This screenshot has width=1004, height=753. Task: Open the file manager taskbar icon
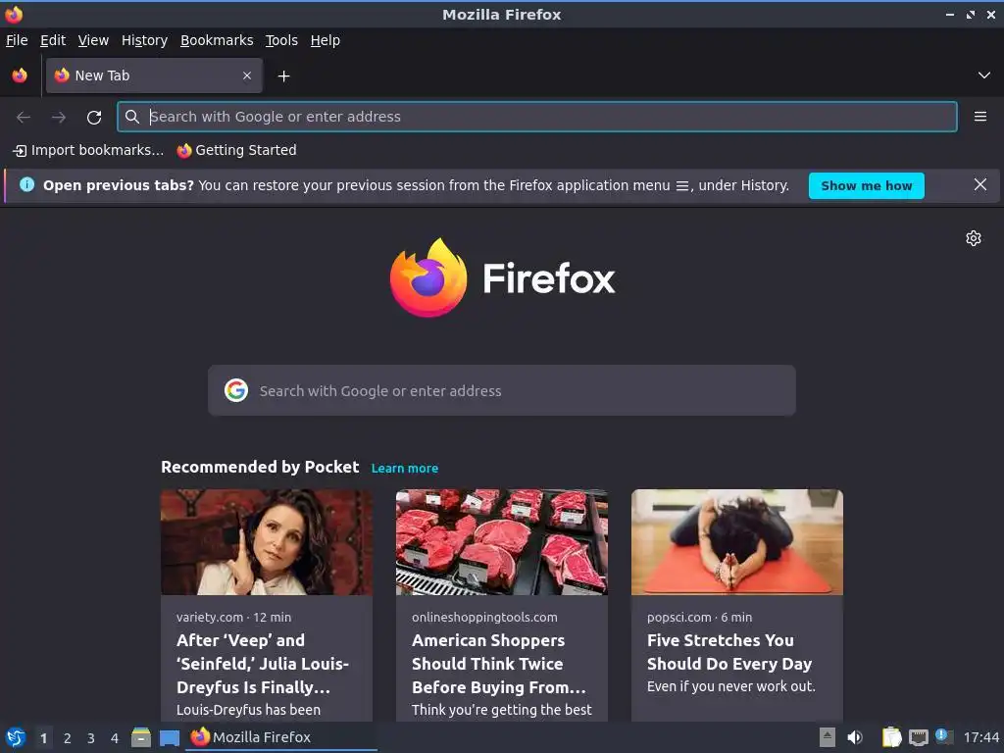141,737
